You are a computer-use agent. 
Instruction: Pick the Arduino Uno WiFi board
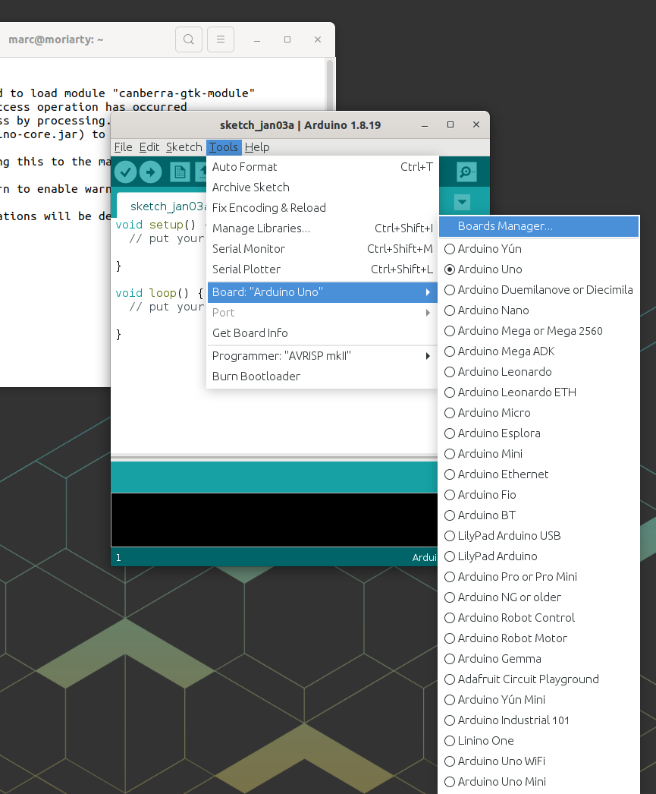click(x=538, y=761)
